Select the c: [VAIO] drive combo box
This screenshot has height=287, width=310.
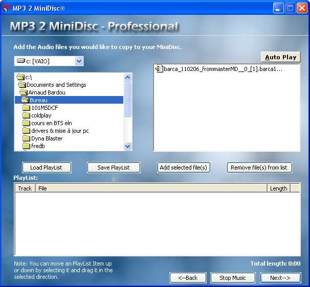tap(49, 61)
